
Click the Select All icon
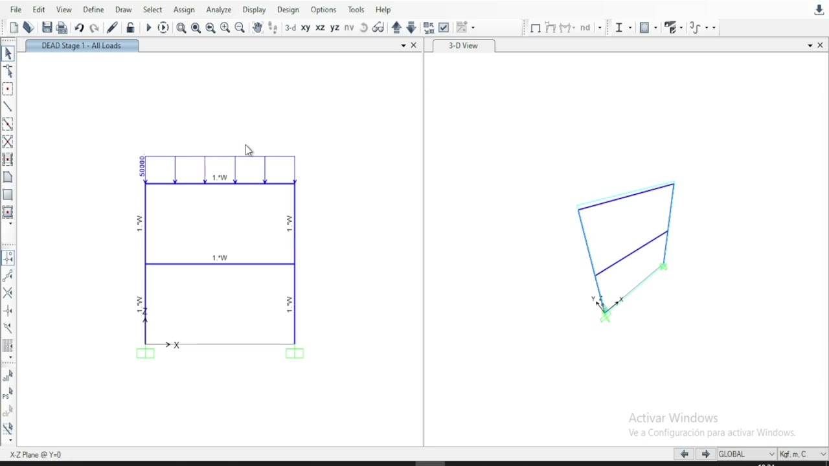8,376
